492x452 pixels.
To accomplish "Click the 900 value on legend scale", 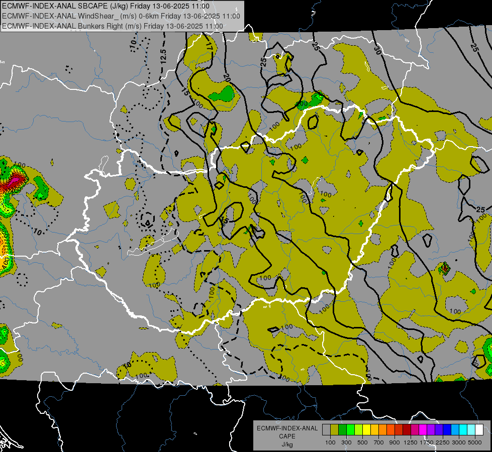I will coord(395,442).
